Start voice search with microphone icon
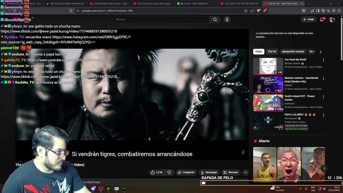The image size is (343, 193). 227,19
